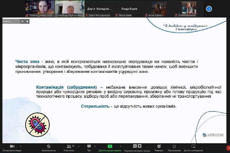This screenshot has width=230, height=153.
Task: Pause the recording in bottom toolbar
Action: coord(135,146)
